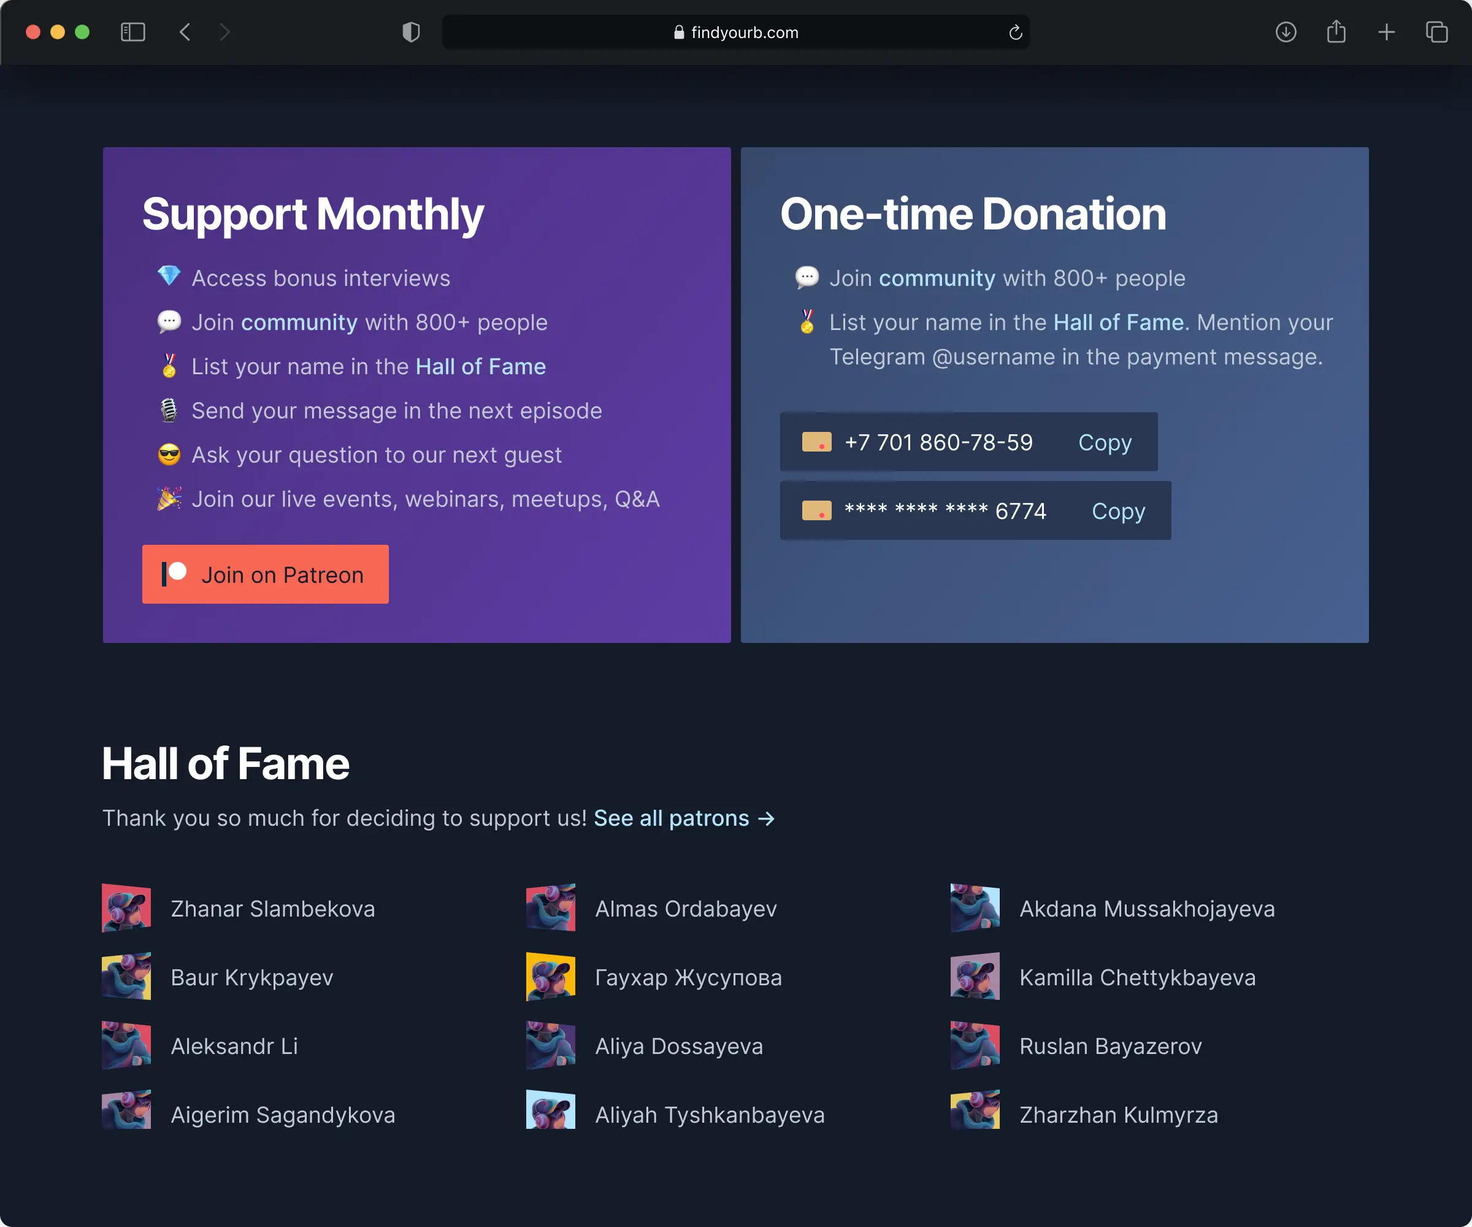1472x1227 pixels.
Task: Reload the page using the refresh icon
Action: [x=1015, y=33]
